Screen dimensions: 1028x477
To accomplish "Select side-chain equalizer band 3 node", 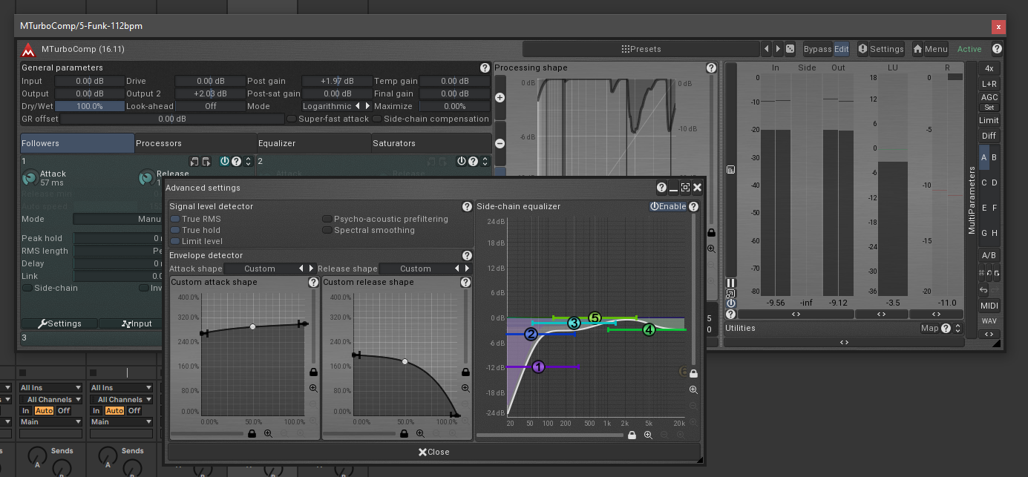I will tap(574, 323).
